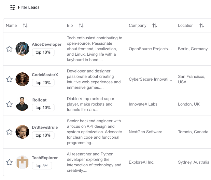Viewport: 211px width, 180px height.
Task: Click CodeMasterX's top 20% badge
Action: [43, 83]
